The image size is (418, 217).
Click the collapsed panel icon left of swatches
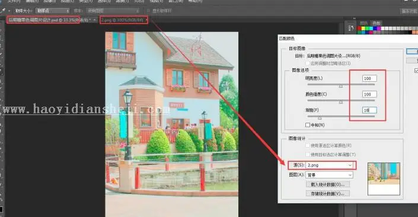351,28
